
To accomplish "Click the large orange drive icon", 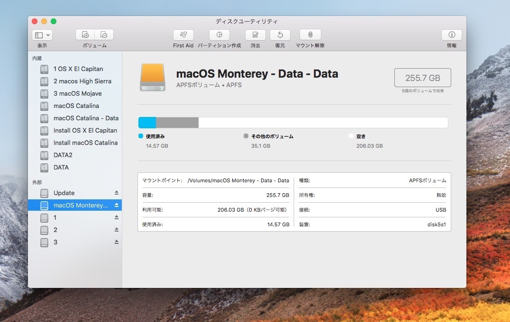I will pos(153,78).
